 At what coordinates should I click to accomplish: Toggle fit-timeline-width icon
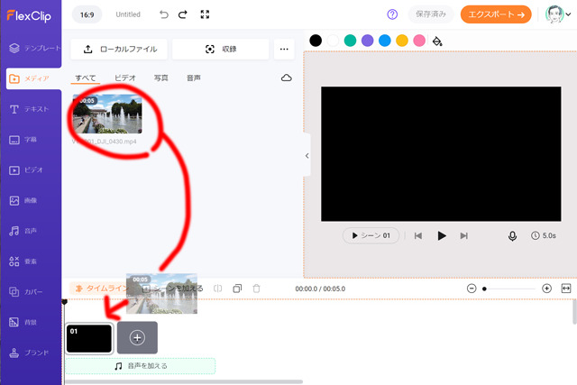[566, 289]
